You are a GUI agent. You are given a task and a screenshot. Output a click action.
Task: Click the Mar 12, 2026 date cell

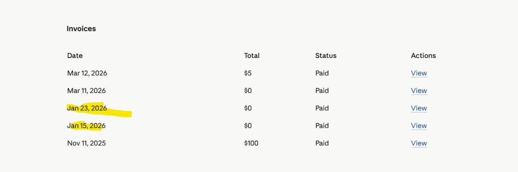[x=87, y=73]
